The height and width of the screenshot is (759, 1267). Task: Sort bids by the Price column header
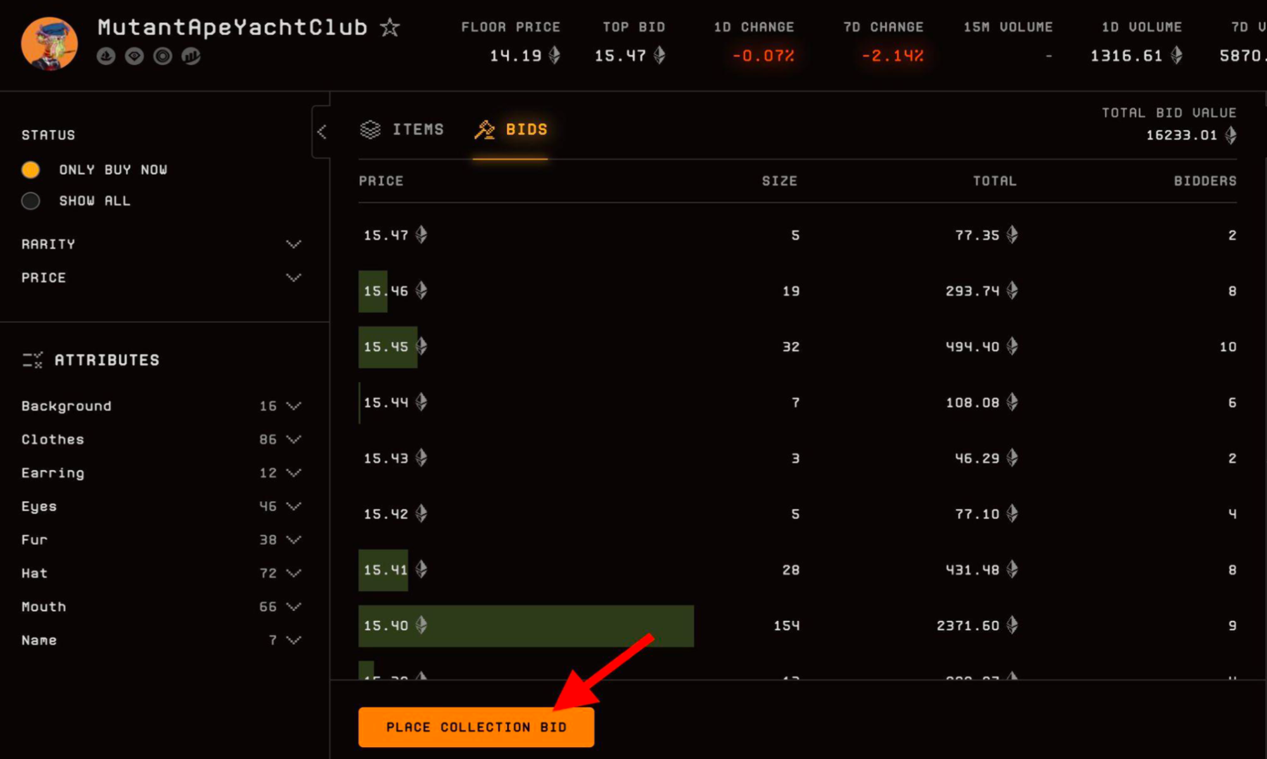pyautogui.click(x=381, y=181)
